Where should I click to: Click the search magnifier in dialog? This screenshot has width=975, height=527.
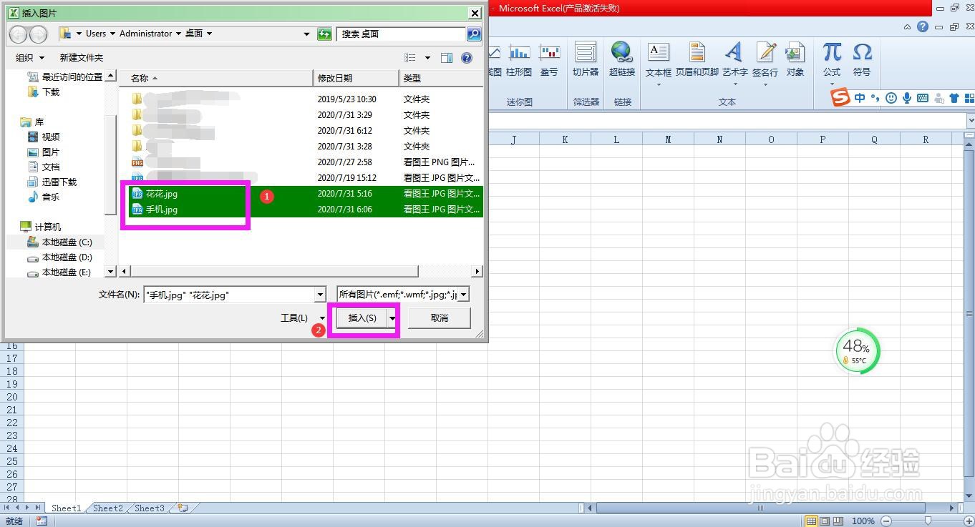(474, 34)
